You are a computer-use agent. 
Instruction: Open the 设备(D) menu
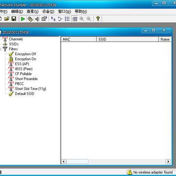tap(48, 12)
